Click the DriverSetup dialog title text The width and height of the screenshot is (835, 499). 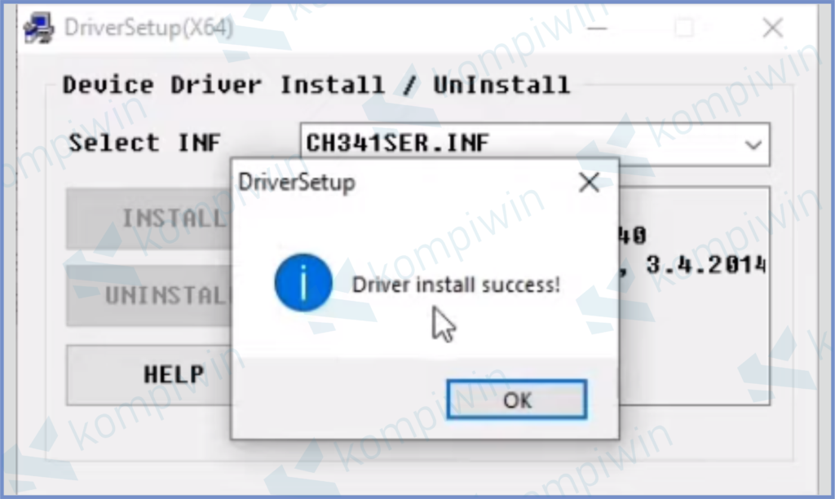point(297,183)
